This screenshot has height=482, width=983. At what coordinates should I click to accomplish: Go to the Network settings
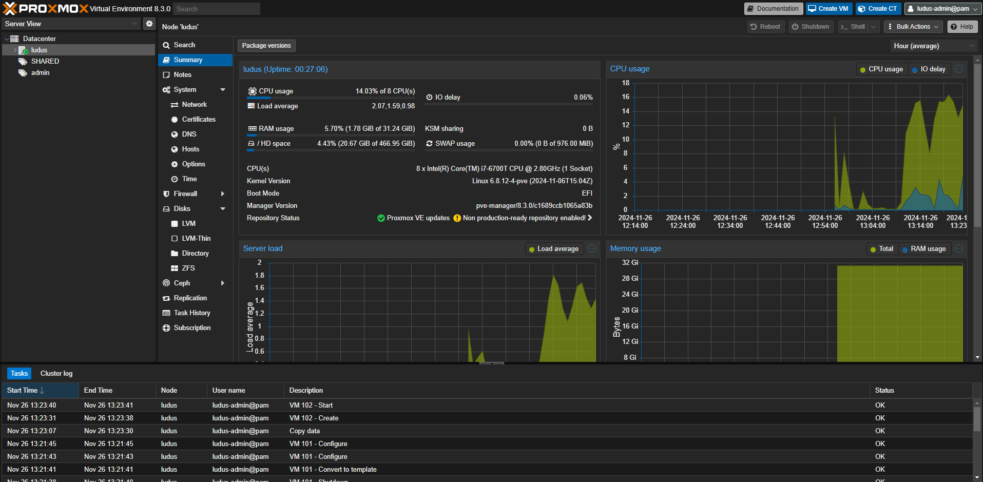click(195, 105)
